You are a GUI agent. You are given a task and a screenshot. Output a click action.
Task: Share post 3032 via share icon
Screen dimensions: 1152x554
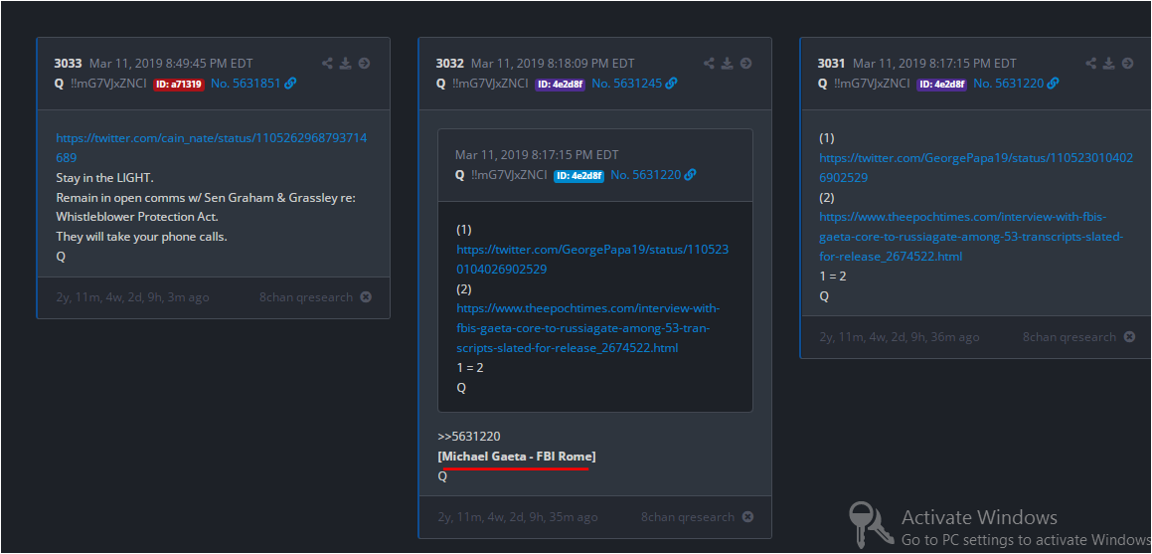[x=709, y=64]
